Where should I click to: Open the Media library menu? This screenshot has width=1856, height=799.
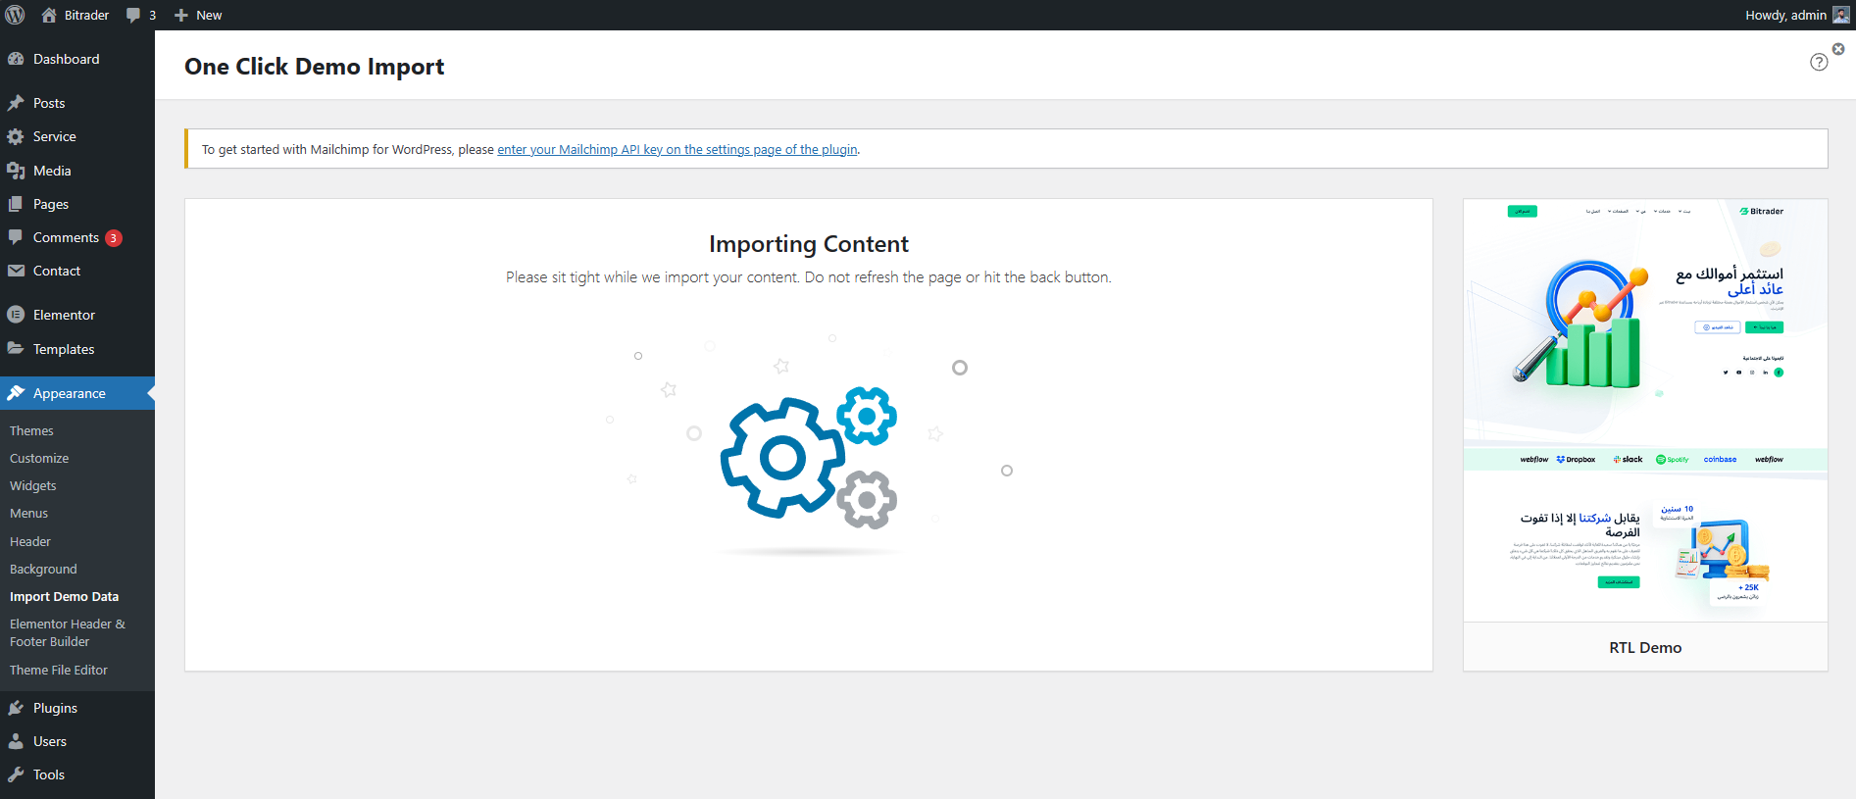(52, 171)
